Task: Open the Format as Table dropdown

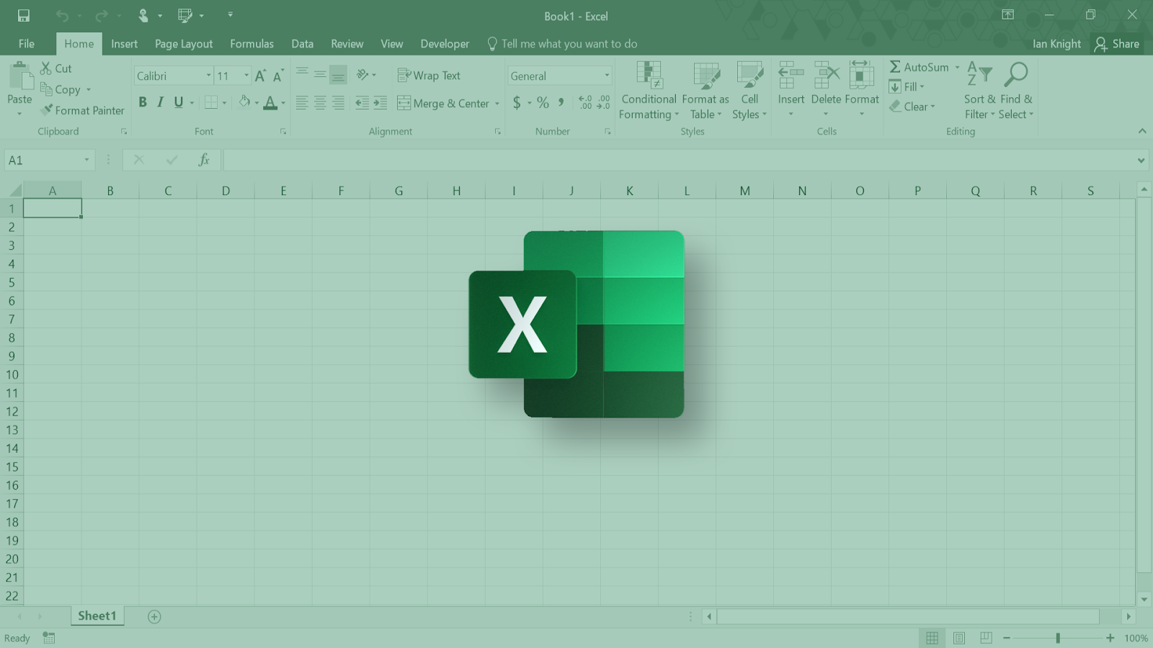Action: [x=705, y=91]
